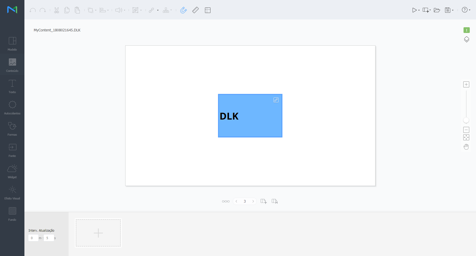Image resolution: width=476 pixels, height=256 pixels.
Task: Click the link icon on DLK element
Action: (x=276, y=100)
